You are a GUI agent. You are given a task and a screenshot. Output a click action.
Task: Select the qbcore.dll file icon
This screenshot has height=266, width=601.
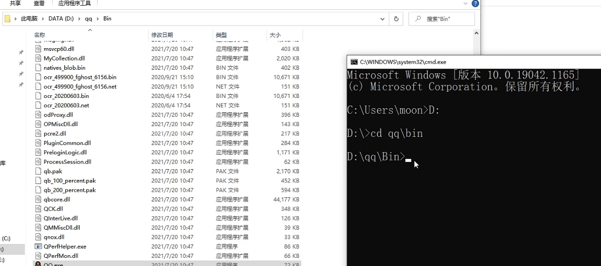37,199
